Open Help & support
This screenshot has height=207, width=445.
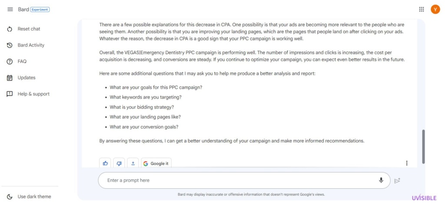tap(28, 94)
